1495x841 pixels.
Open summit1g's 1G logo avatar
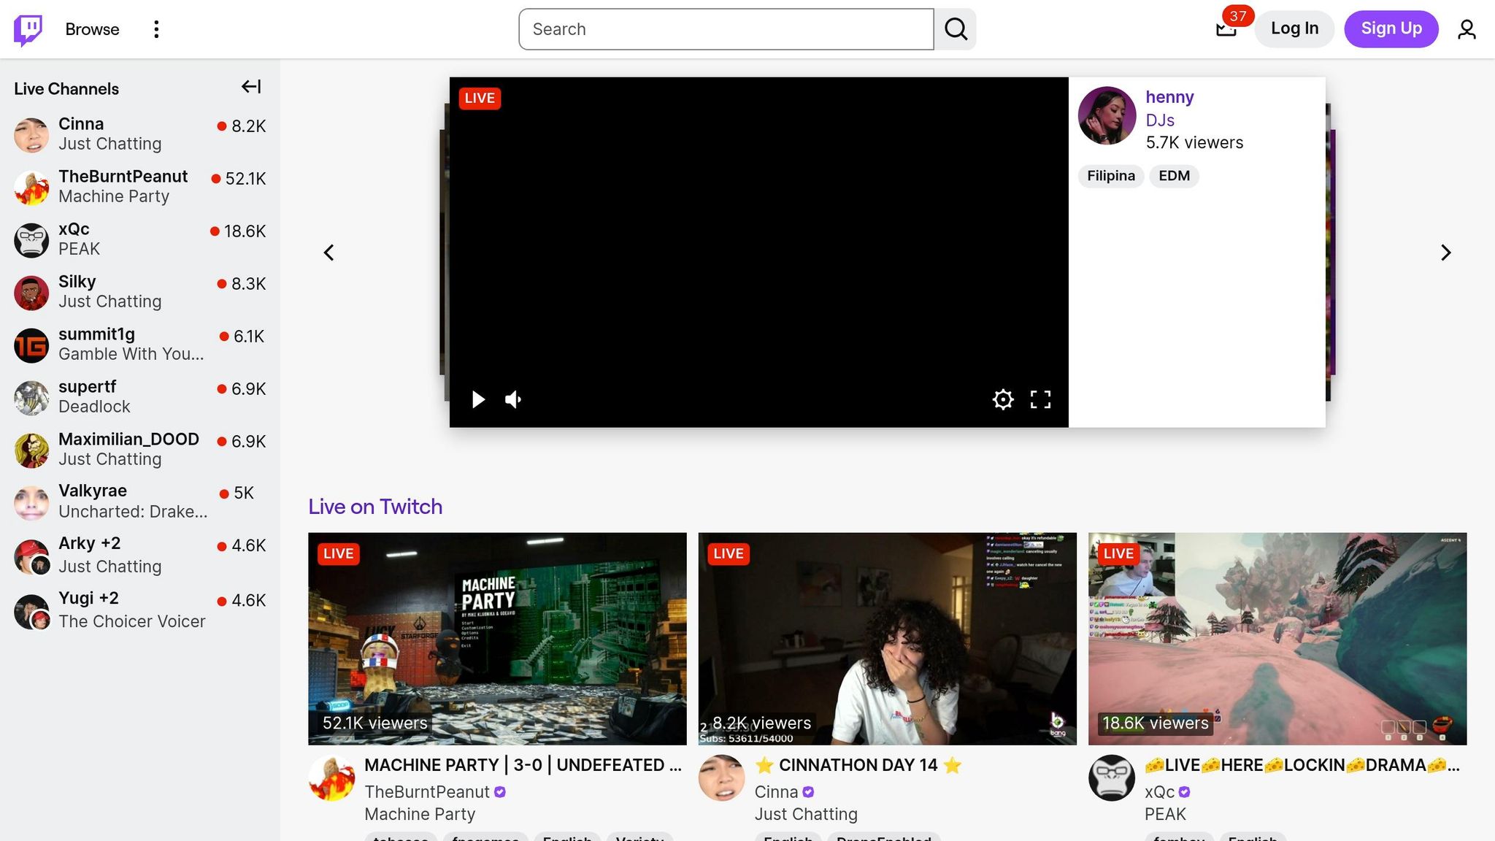(31, 345)
